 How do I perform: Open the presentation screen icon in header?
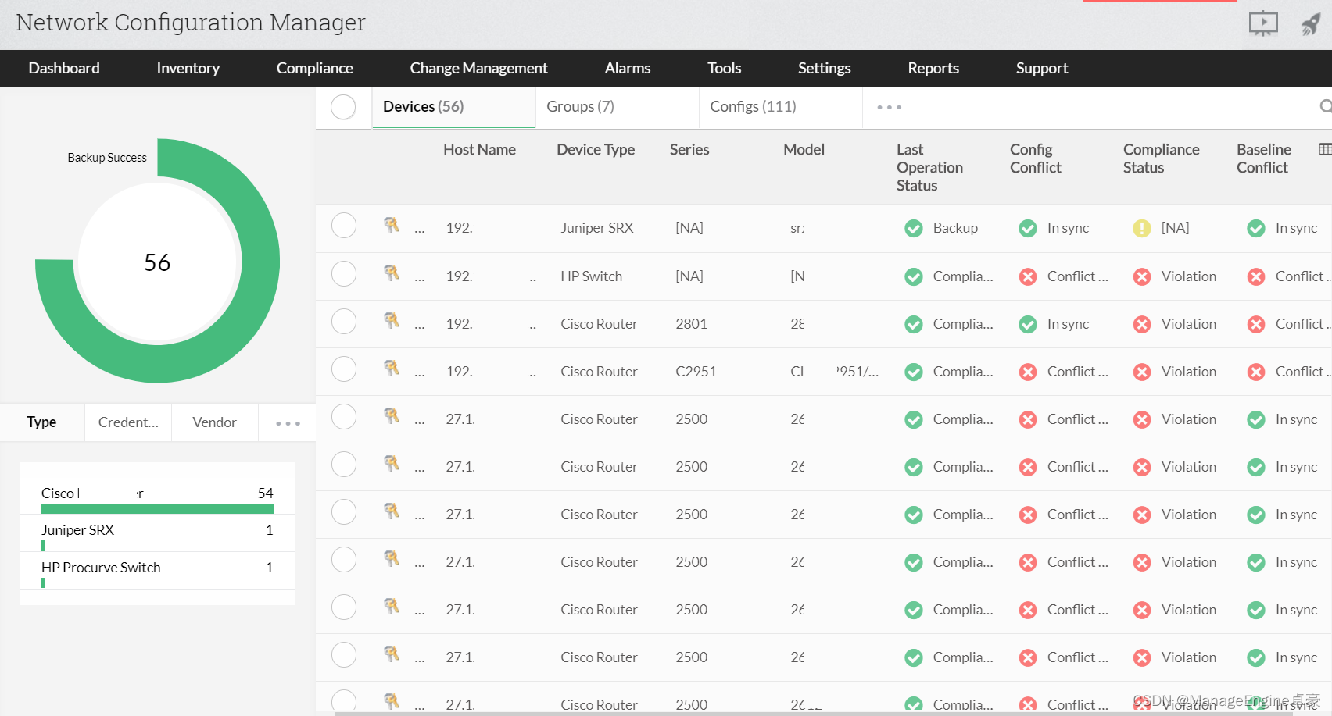tap(1263, 23)
